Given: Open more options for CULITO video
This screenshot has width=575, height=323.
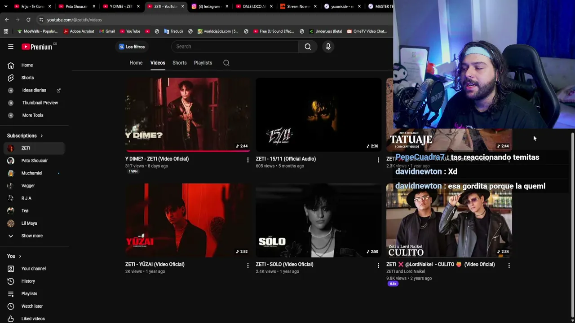Looking at the screenshot, I should click(x=509, y=266).
